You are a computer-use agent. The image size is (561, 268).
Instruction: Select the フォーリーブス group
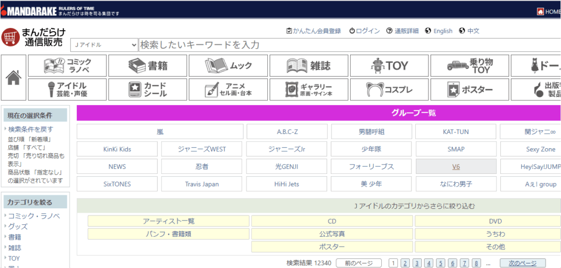click(x=372, y=166)
